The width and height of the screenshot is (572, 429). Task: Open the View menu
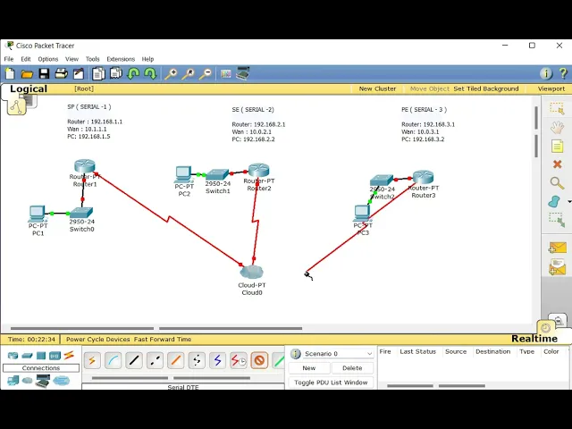tap(71, 59)
